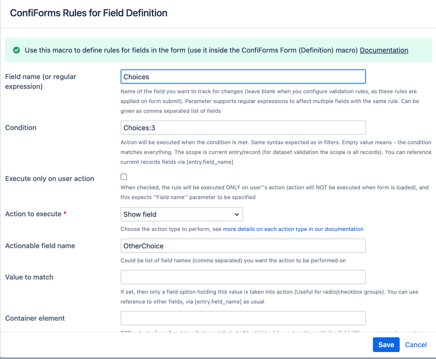Click the Condition input containing Choices:3
436x359 pixels.
[243, 128]
